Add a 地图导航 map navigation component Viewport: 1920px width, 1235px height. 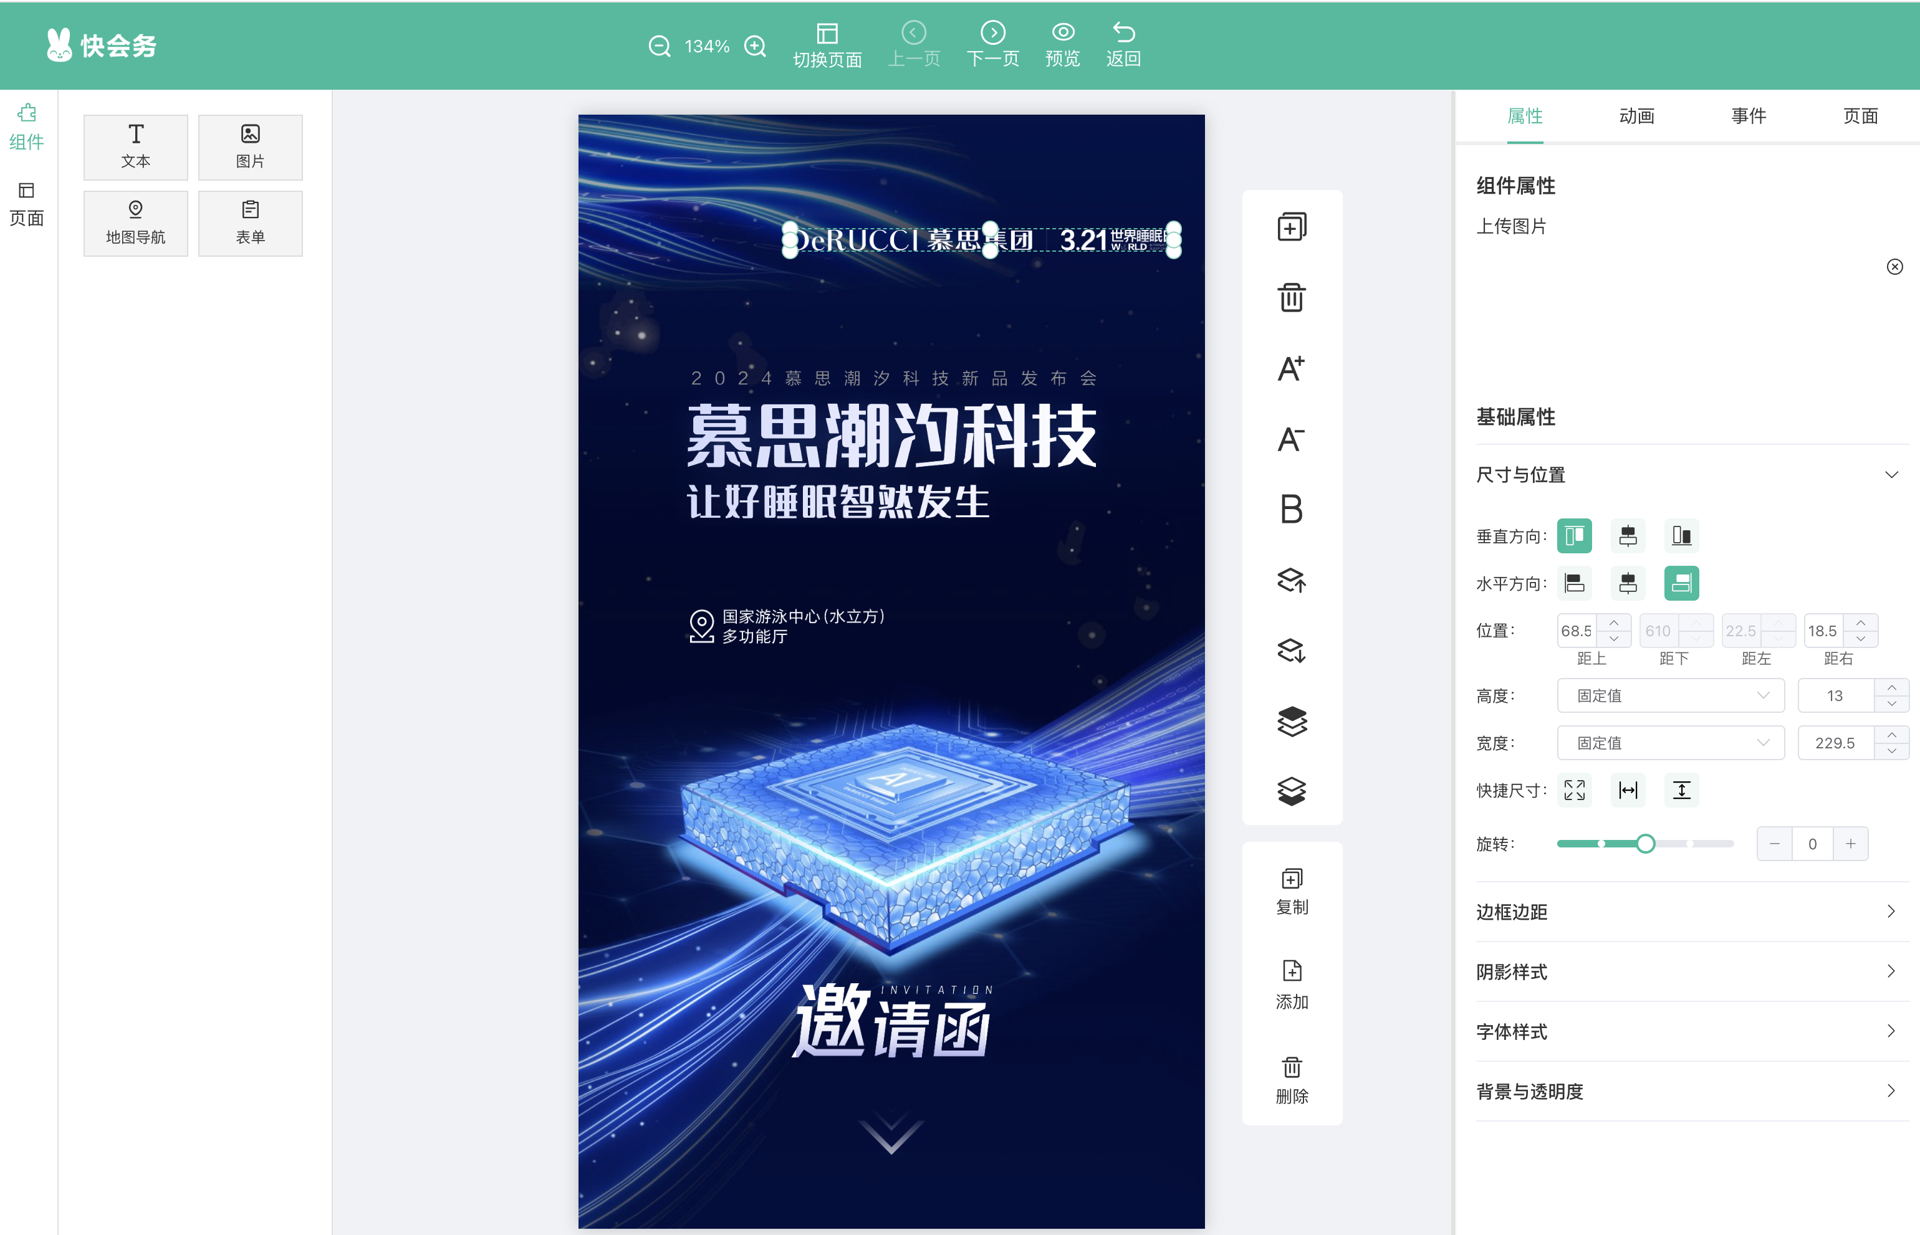pyautogui.click(x=136, y=223)
